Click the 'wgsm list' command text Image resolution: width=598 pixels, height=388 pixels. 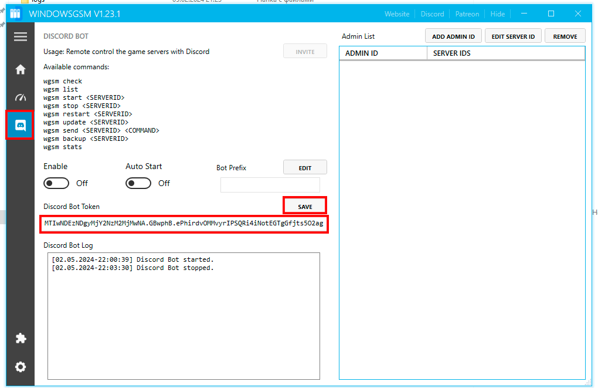60,89
